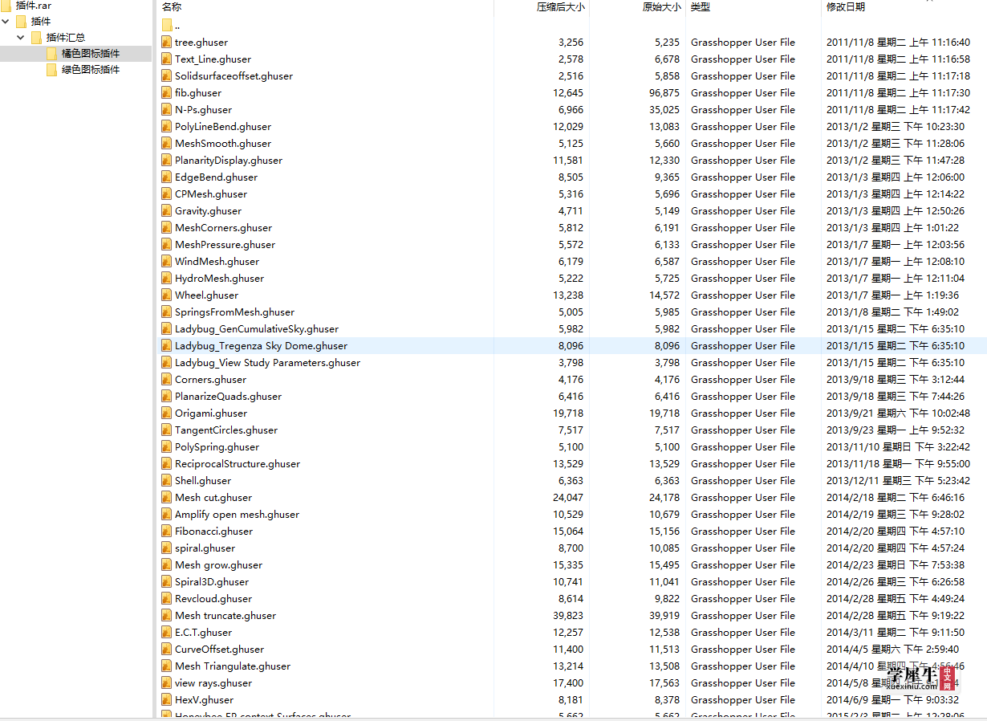987x721 pixels.
Task: Sort by 类型 column header
Action: pyautogui.click(x=701, y=7)
